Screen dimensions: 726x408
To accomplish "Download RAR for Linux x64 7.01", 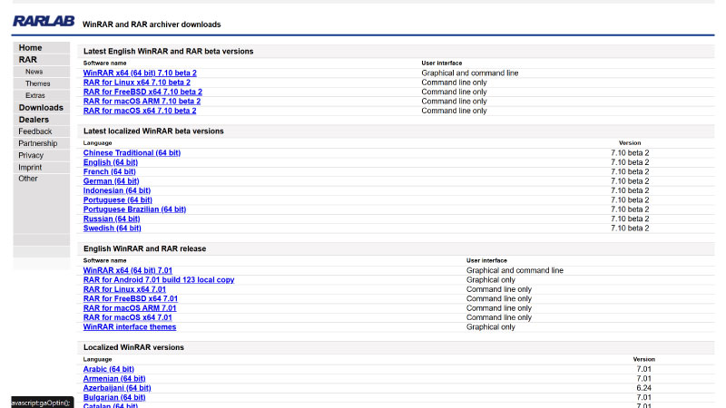I will coord(124,289).
